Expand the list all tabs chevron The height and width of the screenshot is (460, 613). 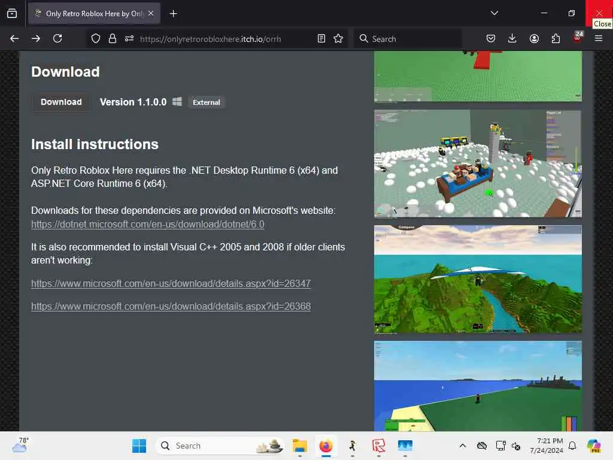click(x=494, y=13)
